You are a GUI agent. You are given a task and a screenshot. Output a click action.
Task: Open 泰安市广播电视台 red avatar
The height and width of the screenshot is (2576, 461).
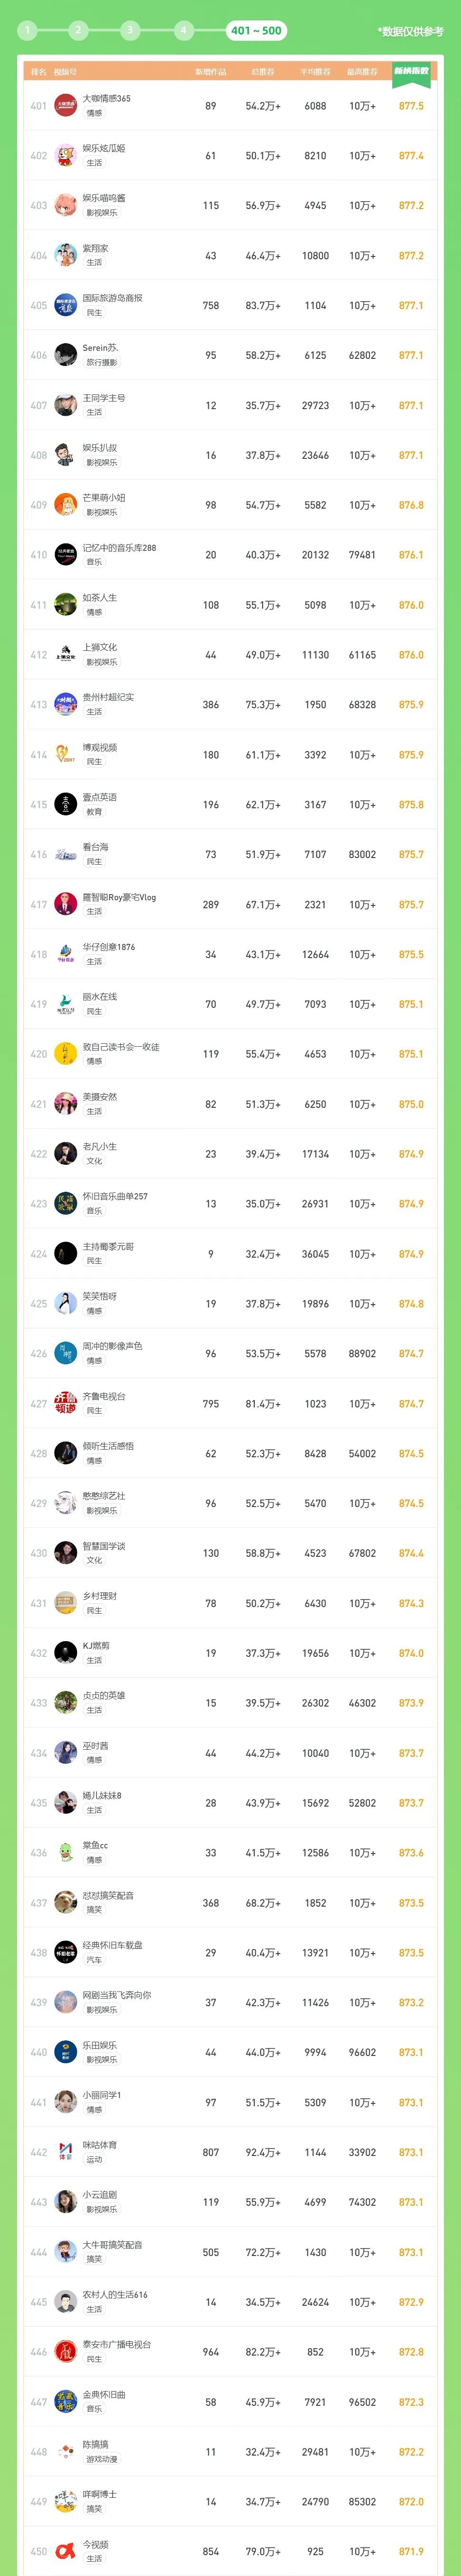(66, 2352)
